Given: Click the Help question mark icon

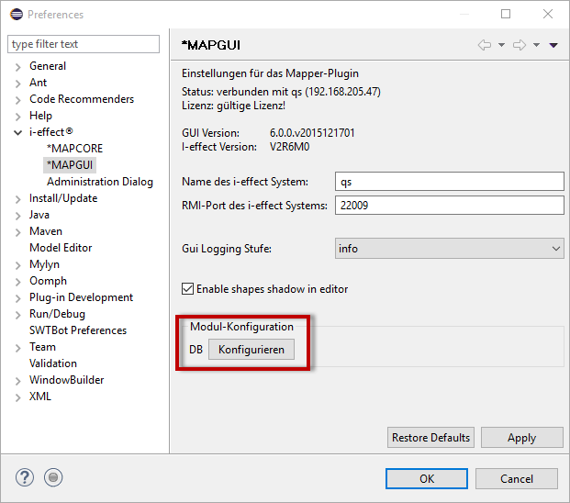Looking at the screenshot, I should point(26,477).
